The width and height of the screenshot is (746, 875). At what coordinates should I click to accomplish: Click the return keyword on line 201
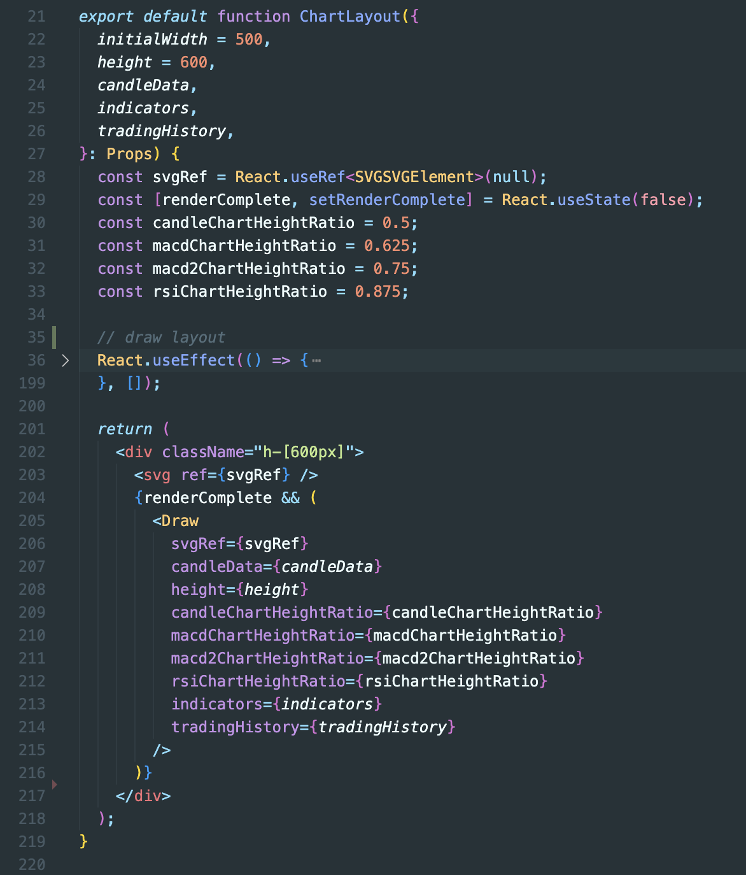click(125, 429)
